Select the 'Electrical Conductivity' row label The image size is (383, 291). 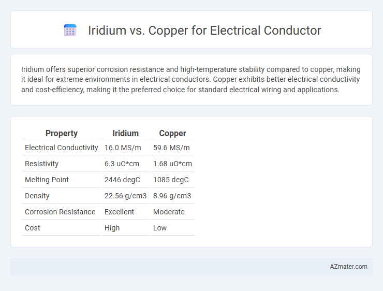click(61, 148)
